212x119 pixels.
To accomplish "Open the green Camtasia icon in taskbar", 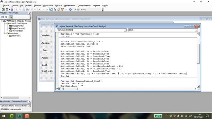I will pyautogui.click(x=12, y=116).
